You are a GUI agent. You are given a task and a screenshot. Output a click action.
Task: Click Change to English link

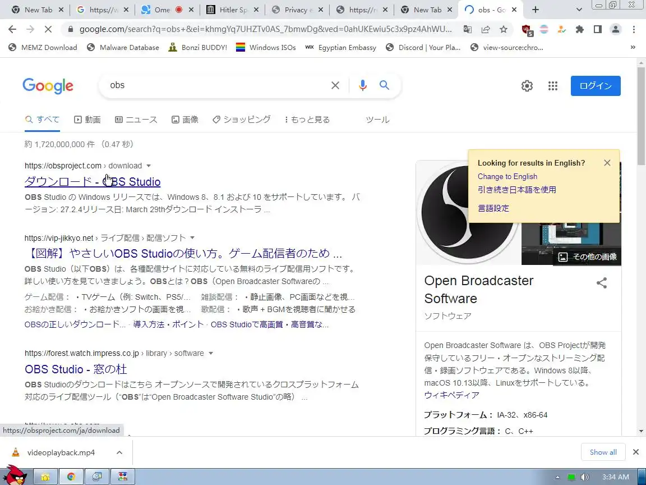tap(507, 176)
